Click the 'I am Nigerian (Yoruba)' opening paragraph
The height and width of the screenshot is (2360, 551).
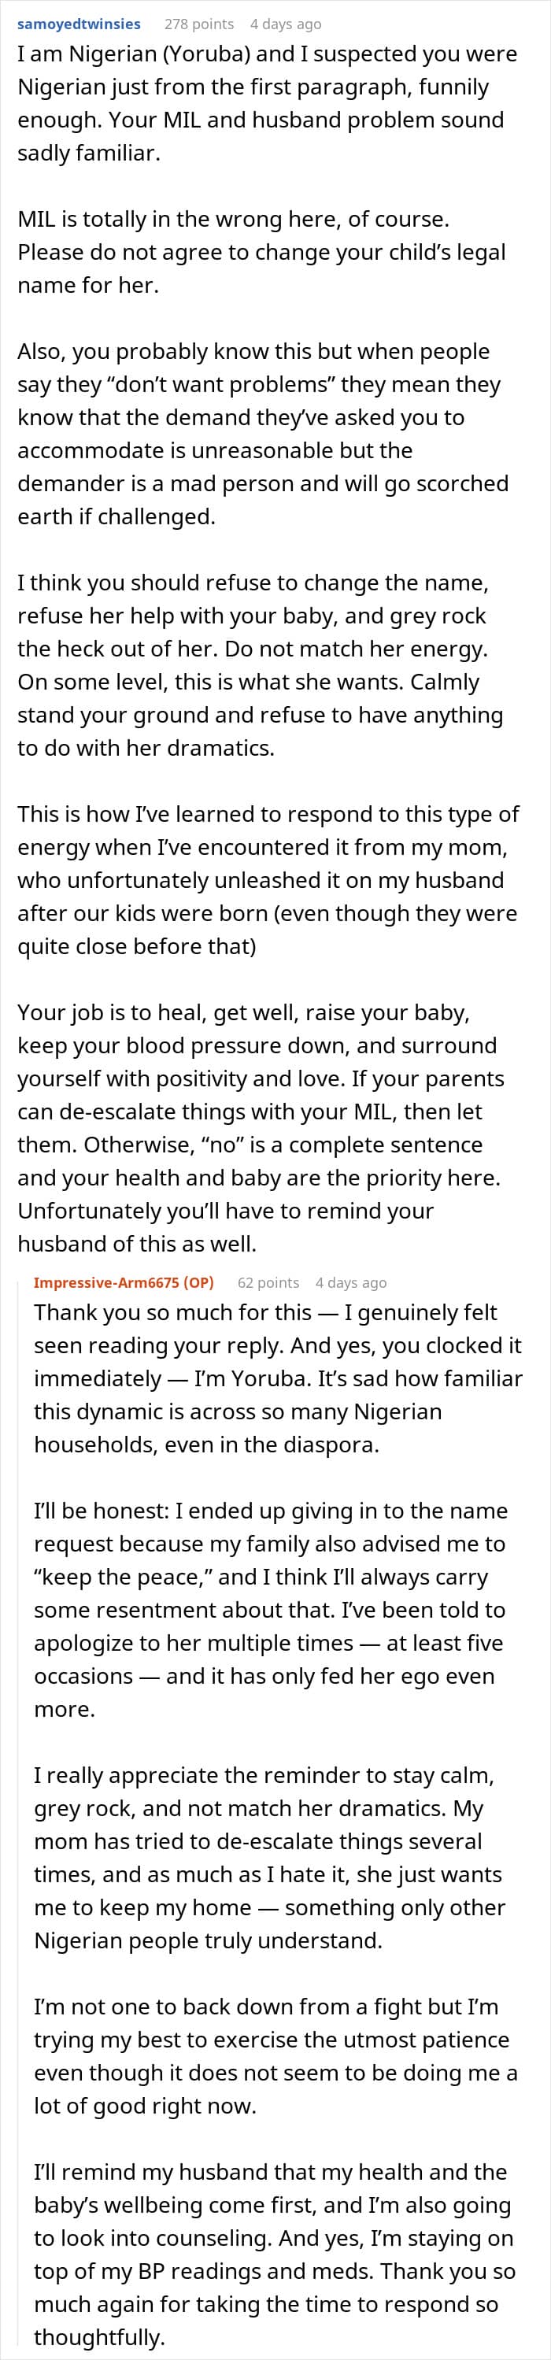(x=266, y=102)
